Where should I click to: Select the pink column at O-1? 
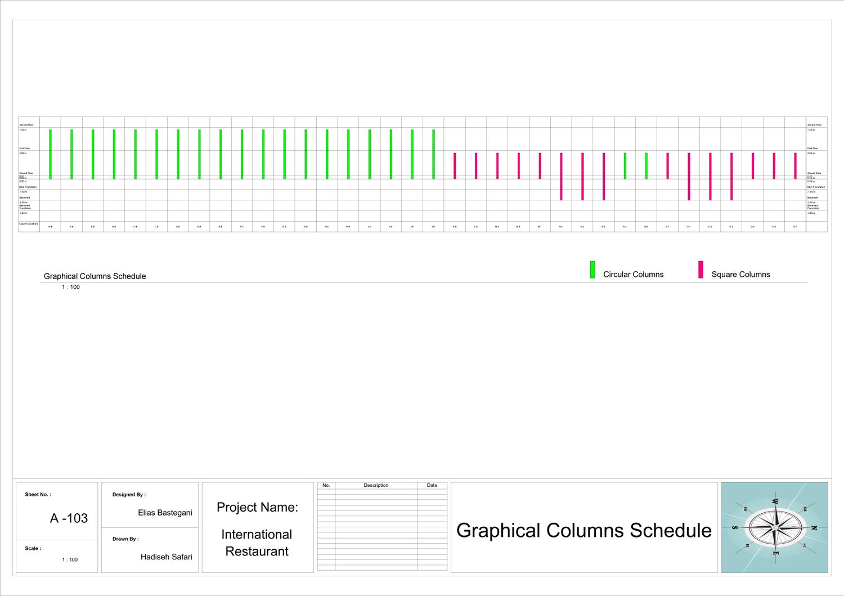689,176
